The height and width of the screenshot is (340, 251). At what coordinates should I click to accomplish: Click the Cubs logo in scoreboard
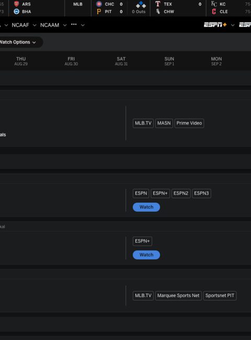(x=99, y=4)
